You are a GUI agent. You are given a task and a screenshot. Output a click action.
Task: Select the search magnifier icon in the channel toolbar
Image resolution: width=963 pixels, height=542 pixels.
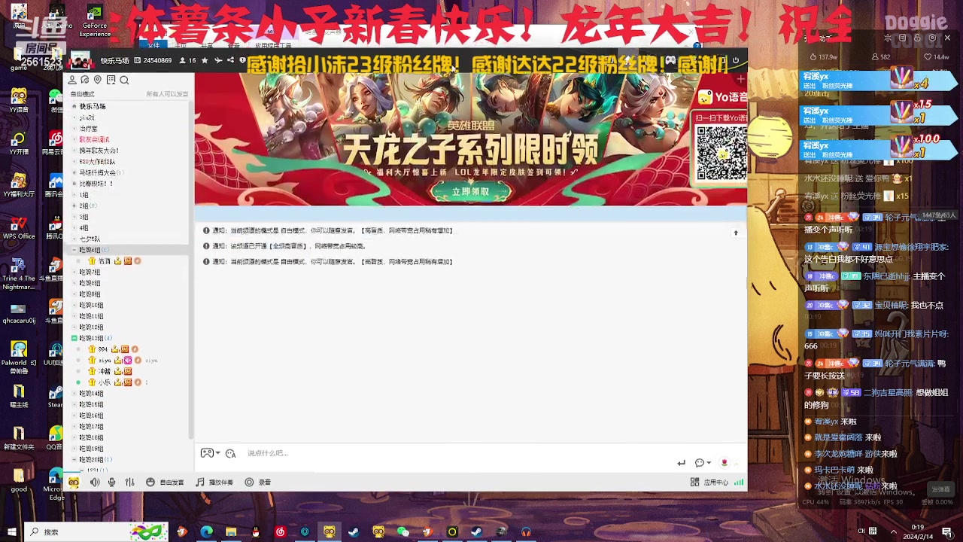124,80
